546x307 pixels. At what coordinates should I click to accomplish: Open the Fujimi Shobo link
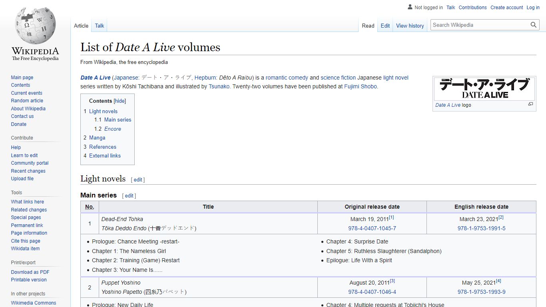tap(361, 86)
